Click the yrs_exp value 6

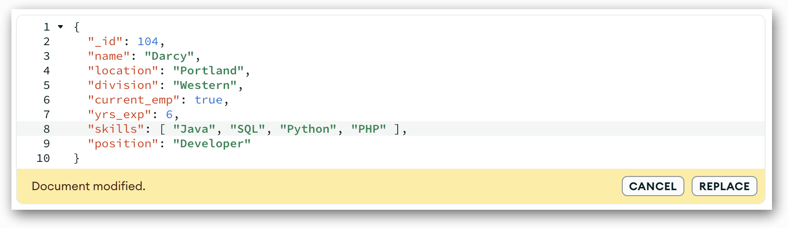pos(169,114)
